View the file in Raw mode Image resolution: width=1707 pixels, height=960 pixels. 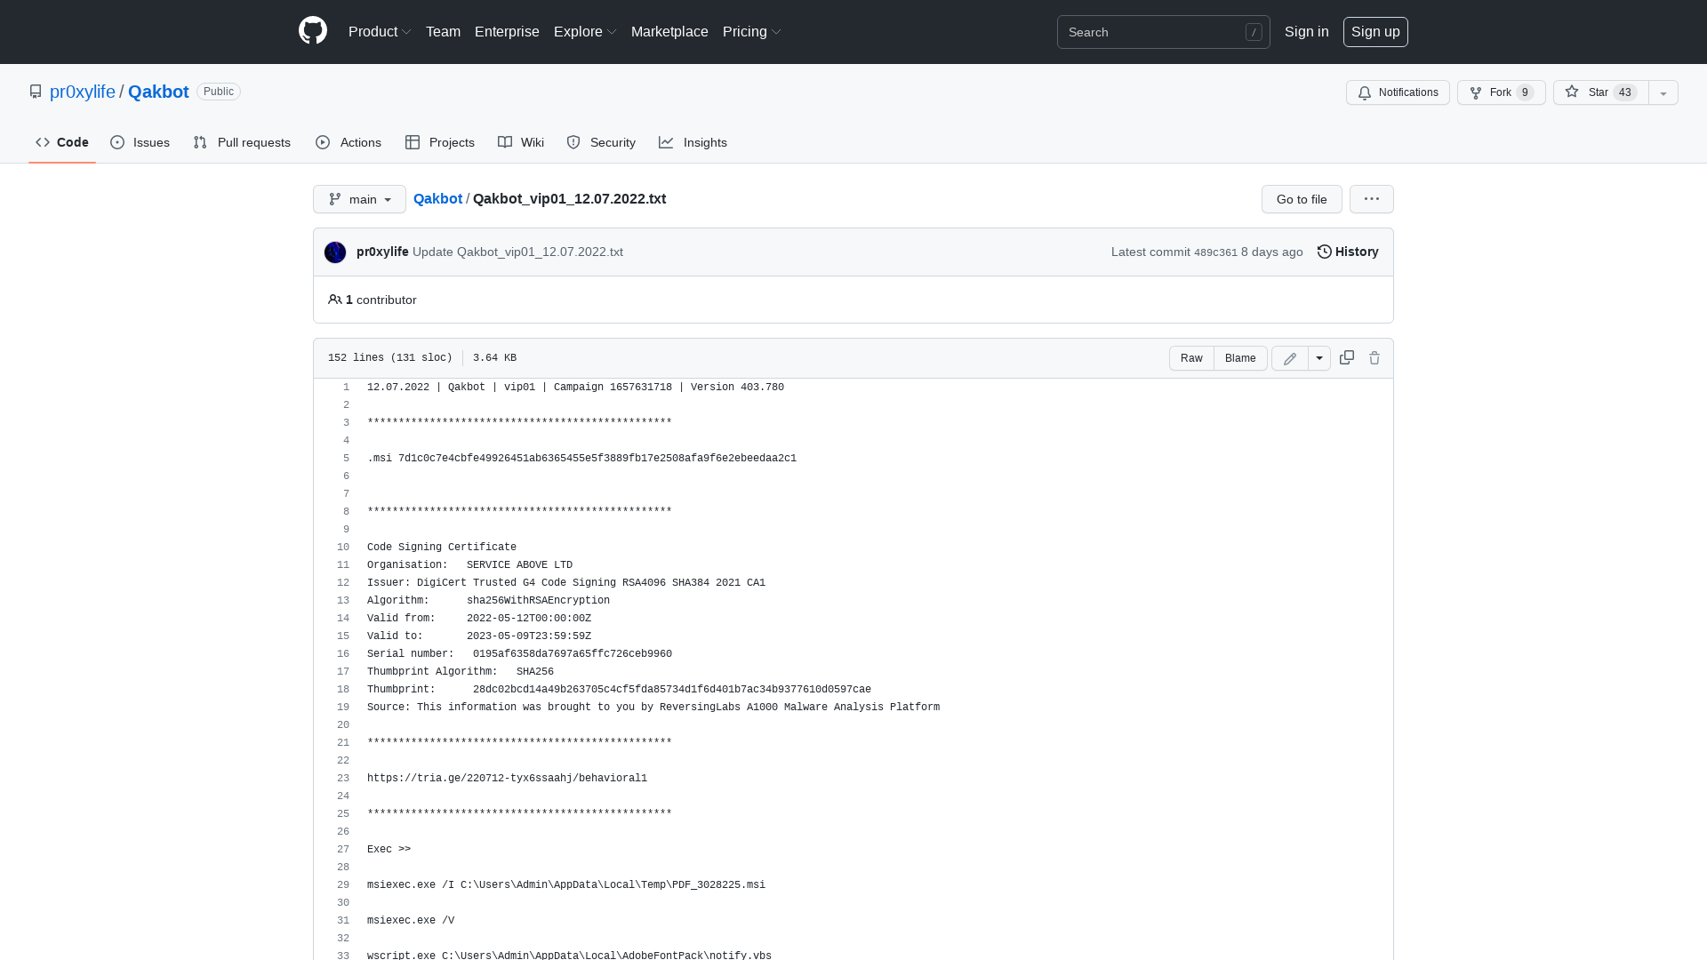coord(1190,357)
